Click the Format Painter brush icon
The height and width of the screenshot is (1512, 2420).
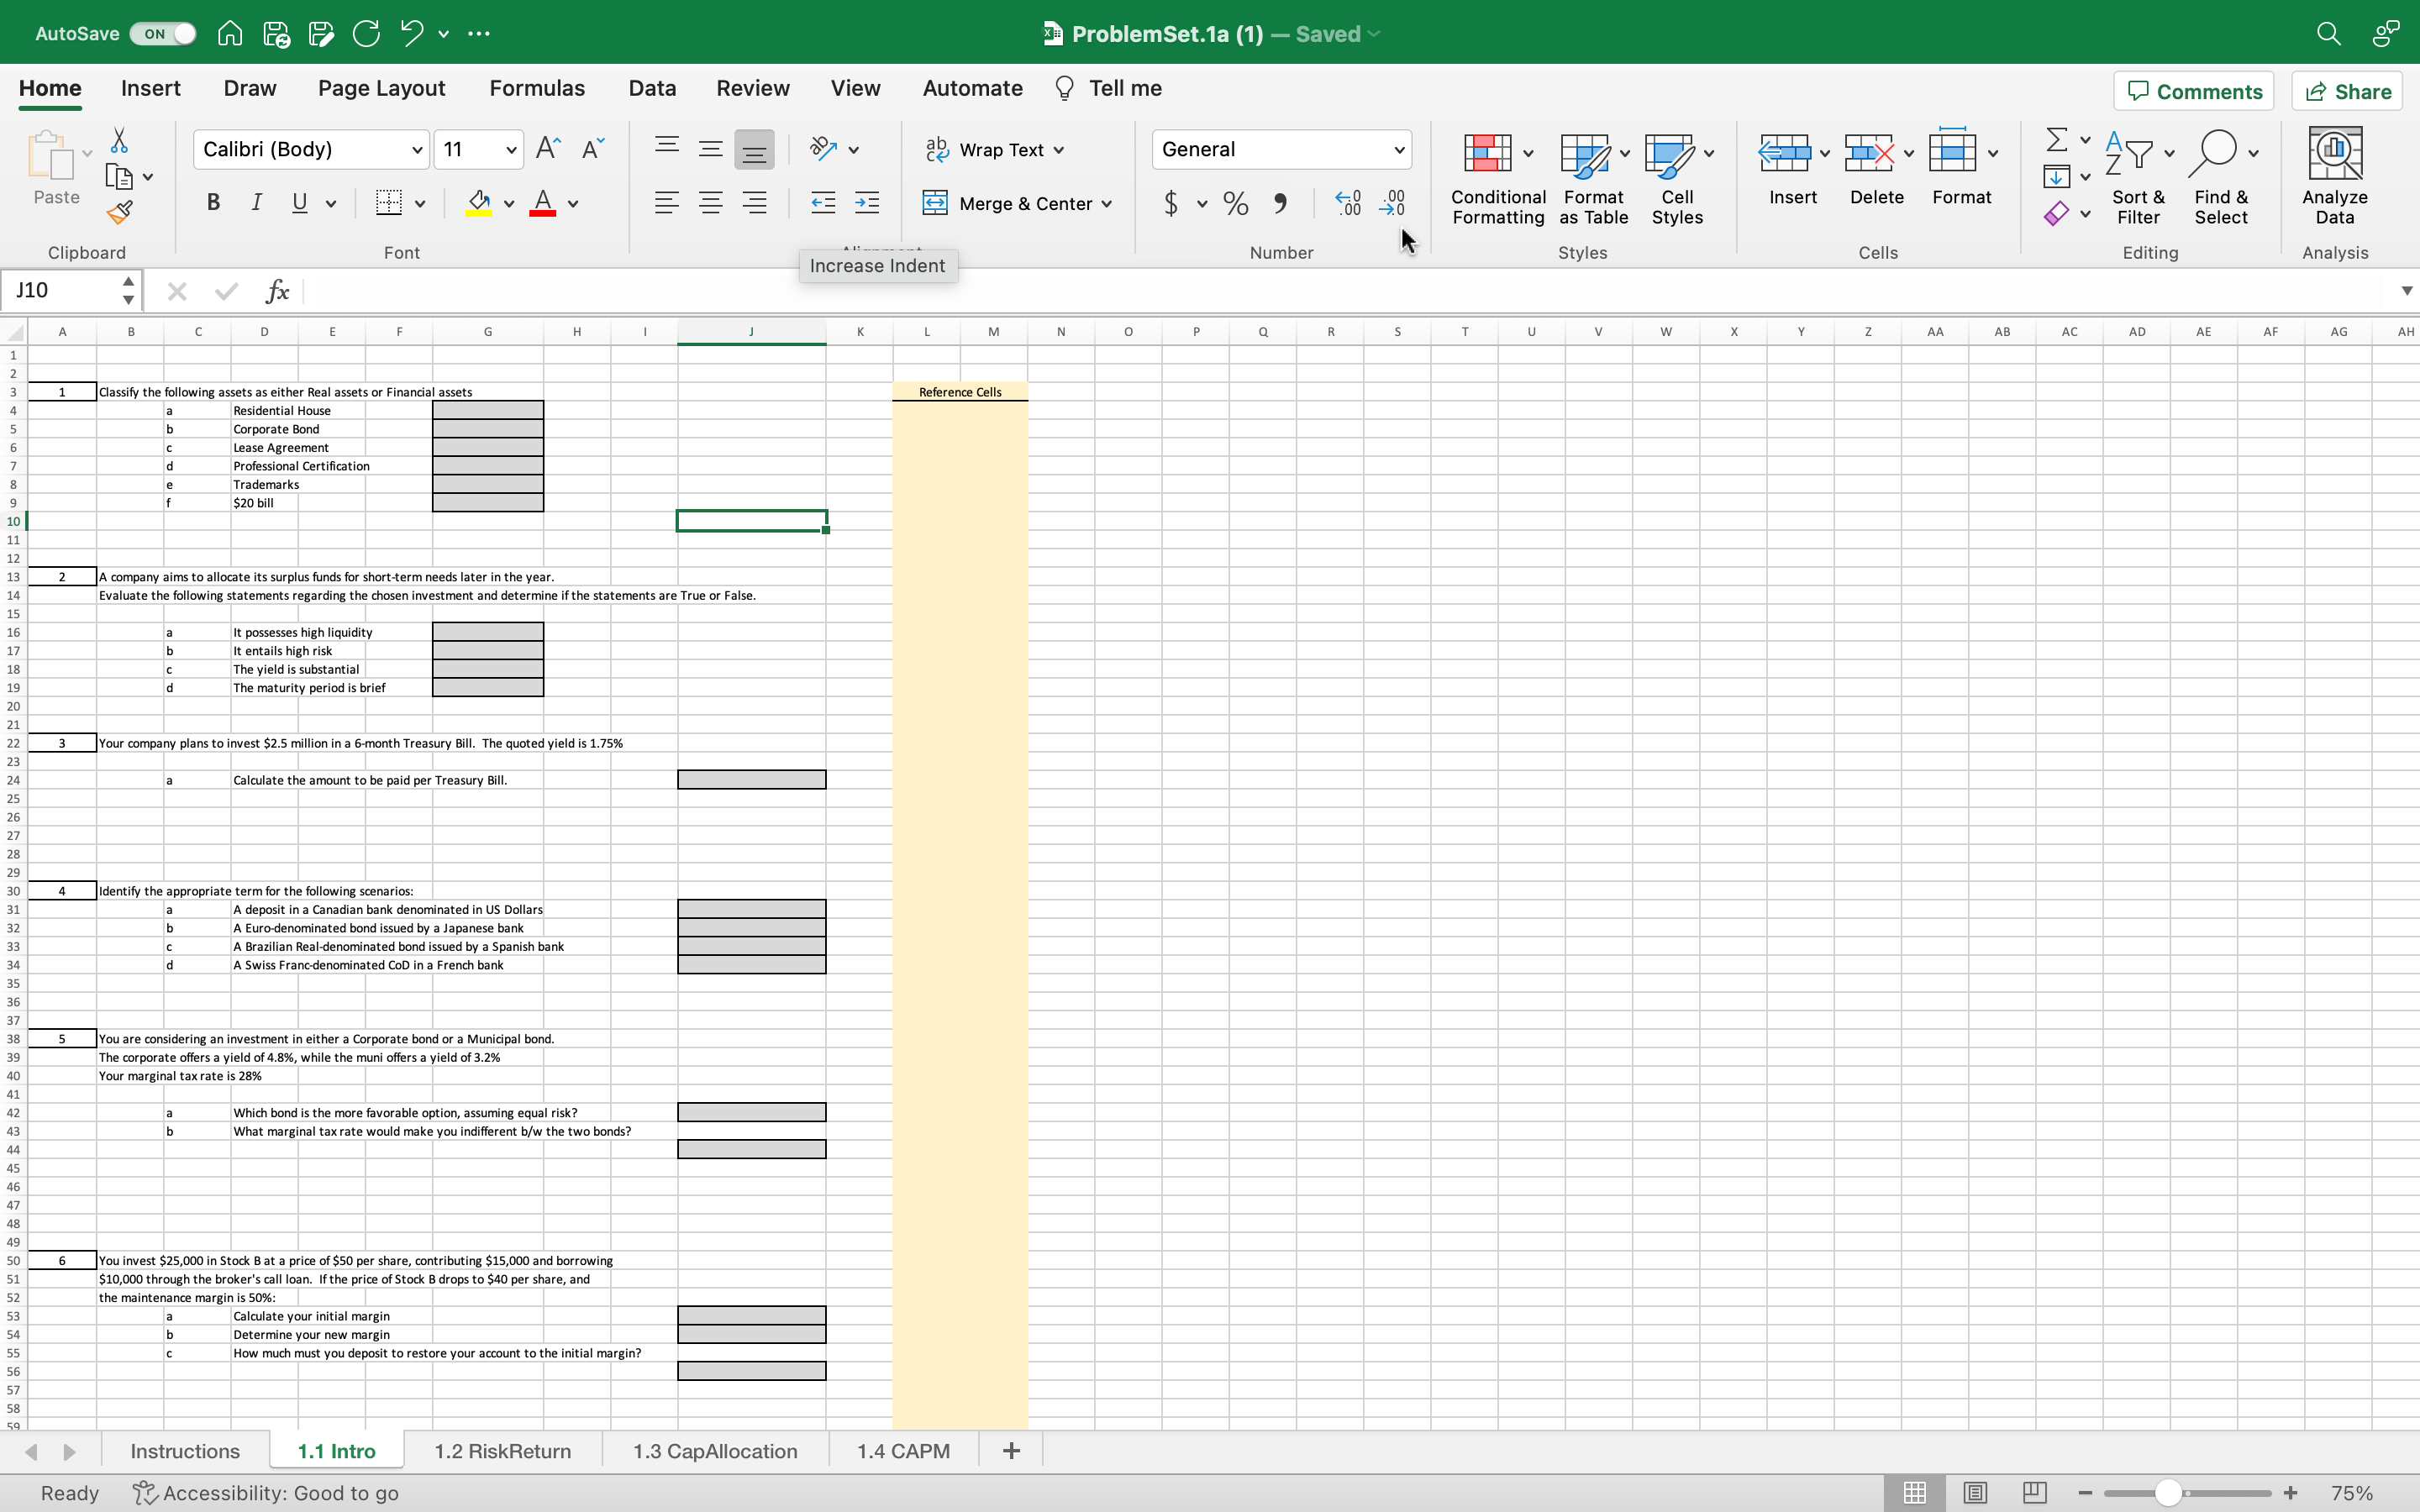[x=119, y=213]
